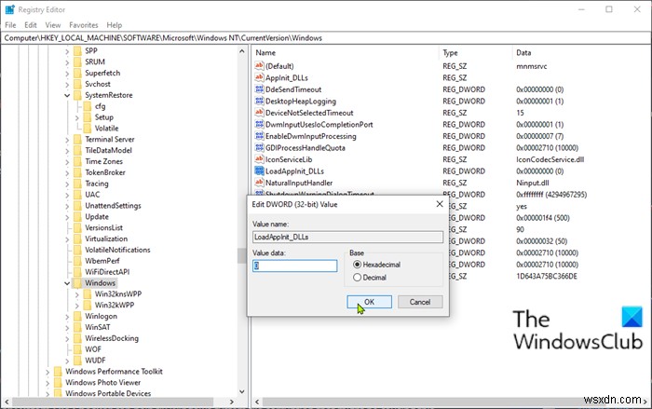652x409 pixels.
Task: Click the tree scroll up arrow
Action: tap(242, 51)
